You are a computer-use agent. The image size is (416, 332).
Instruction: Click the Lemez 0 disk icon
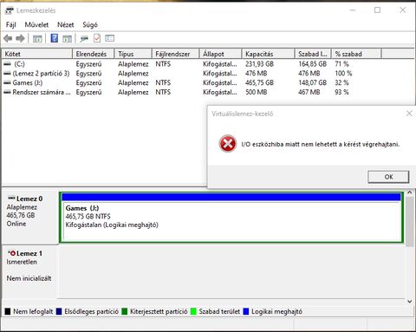[11, 199]
